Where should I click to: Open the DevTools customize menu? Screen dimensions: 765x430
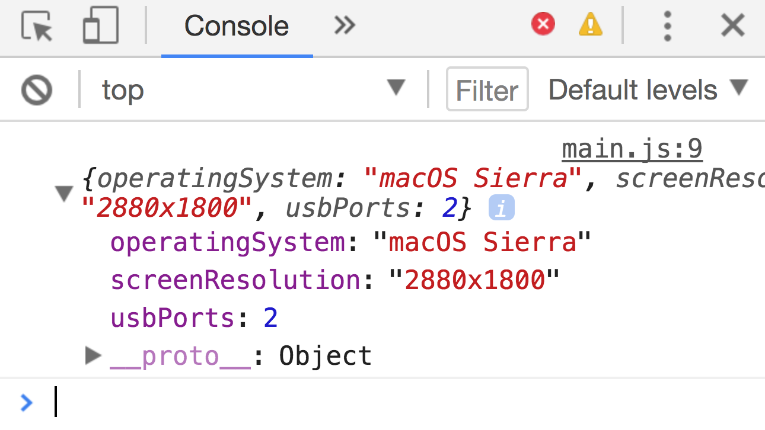tap(667, 25)
